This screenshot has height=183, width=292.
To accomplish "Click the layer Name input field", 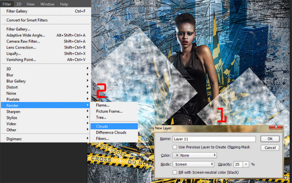I will [214, 139].
